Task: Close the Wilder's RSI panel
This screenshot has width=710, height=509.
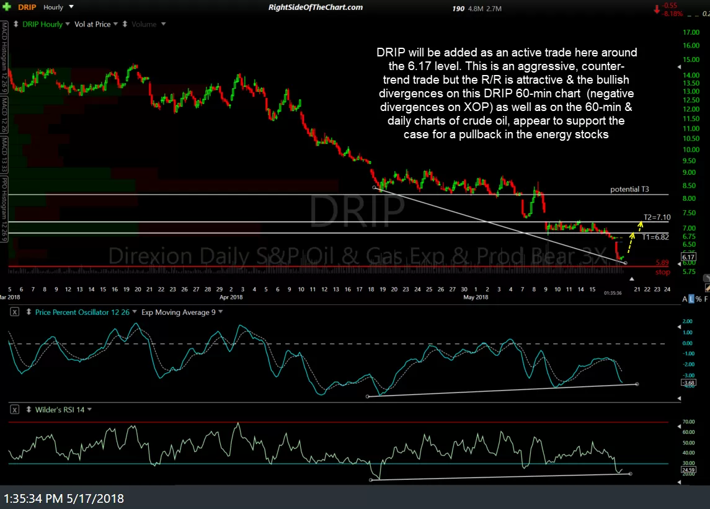Action: (14, 410)
